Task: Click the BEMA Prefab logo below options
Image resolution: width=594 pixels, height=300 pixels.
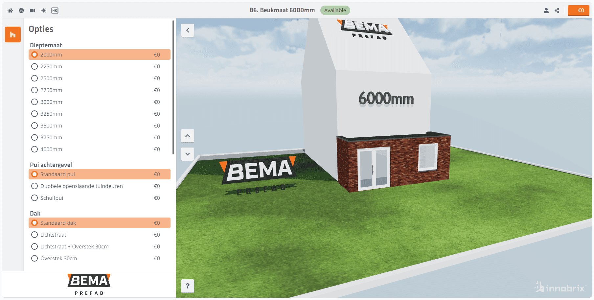Action: point(89,284)
